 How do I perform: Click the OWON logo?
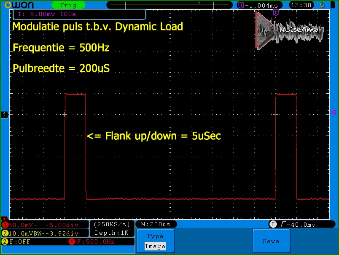[19, 5]
